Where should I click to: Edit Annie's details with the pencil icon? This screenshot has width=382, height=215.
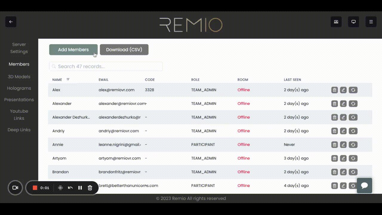tap(343, 145)
